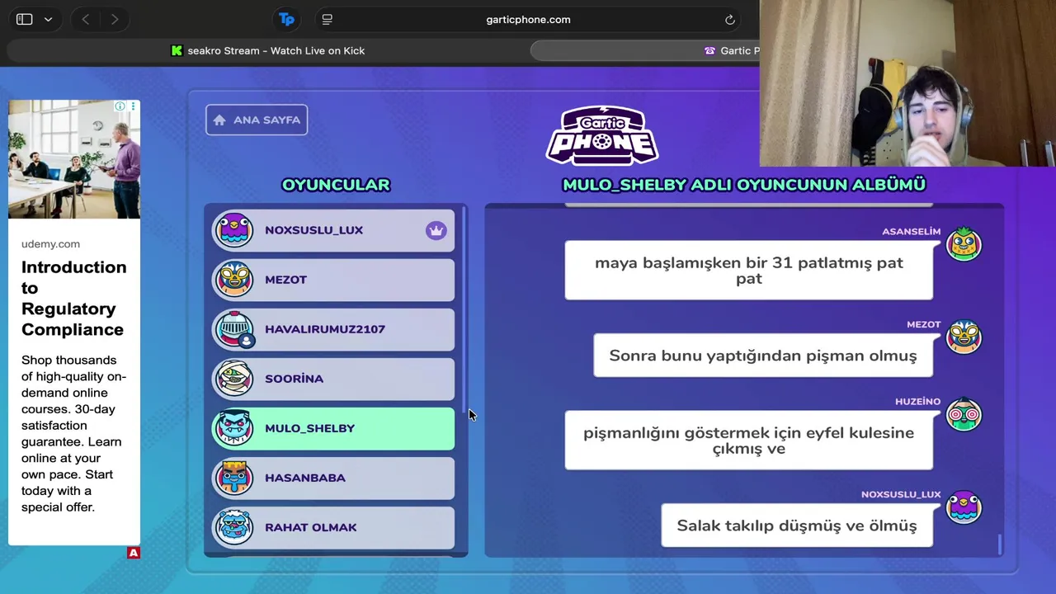The width and height of the screenshot is (1056, 594).
Task: Click the Gartic Phone logo
Action: tap(602, 136)
